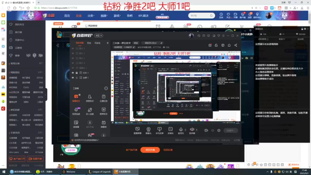Open 排行榜 in Douyu sidebar
This screenshot has width=311, height=175.
(18, 32)
